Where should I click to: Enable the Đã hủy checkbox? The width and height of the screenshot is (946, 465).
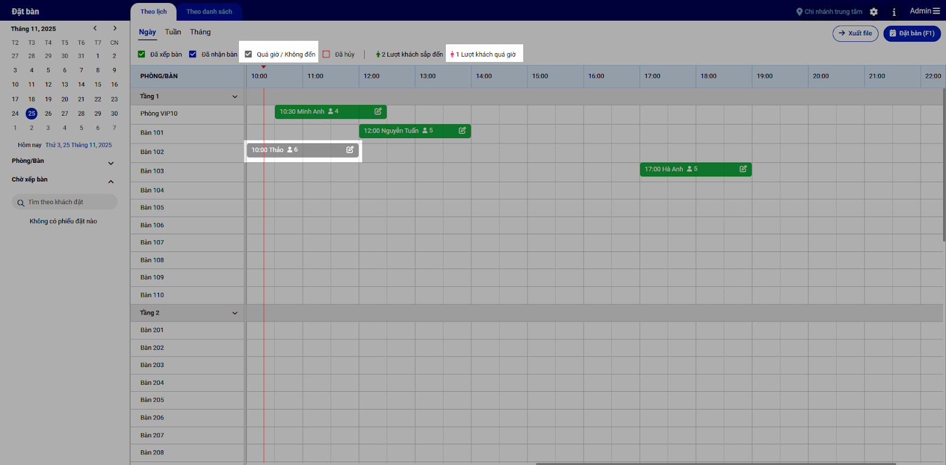point(326,54)
